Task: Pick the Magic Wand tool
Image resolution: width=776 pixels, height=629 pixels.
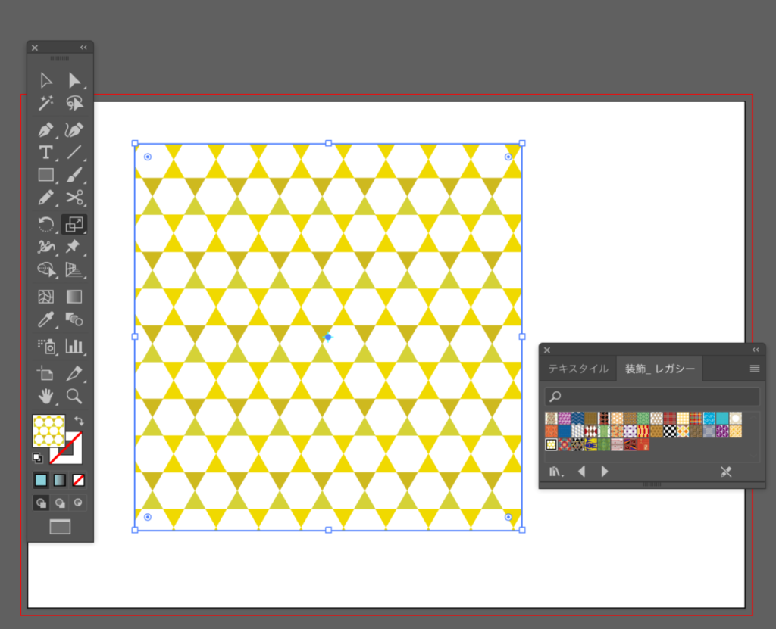Action: point(45,104)
